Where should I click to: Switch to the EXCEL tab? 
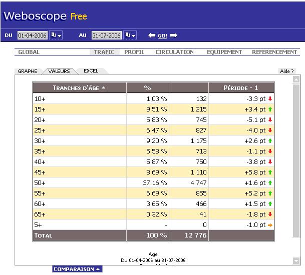[x=91, y=71]
